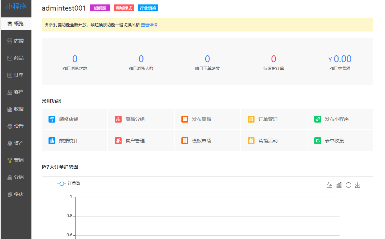
Task: Click the 查看详情 link in notice
Action: 149,25
